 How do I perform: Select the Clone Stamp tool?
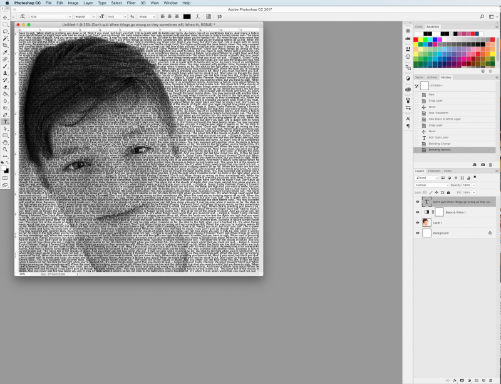pyautogui.click(x=5, y=73)
